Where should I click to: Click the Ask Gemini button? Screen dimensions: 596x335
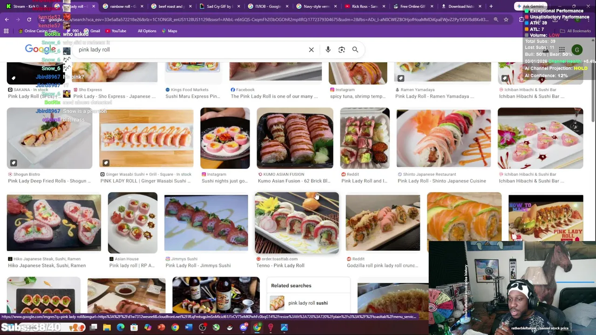[530, 7]
